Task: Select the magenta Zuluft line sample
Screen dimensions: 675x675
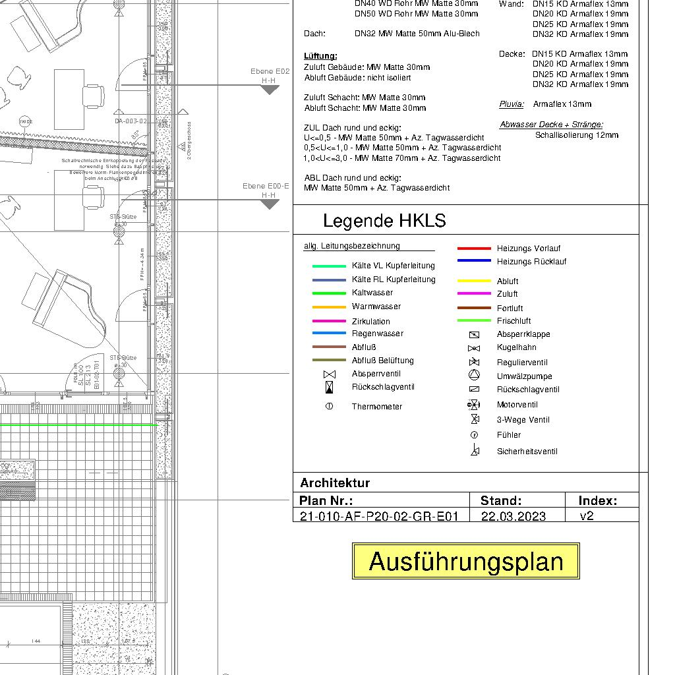Action: point(474,293)
